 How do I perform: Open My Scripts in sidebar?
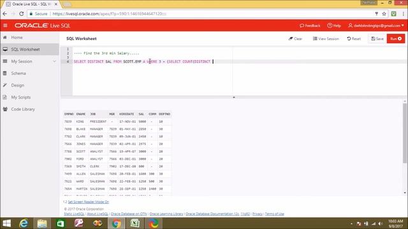click(20, 97)
